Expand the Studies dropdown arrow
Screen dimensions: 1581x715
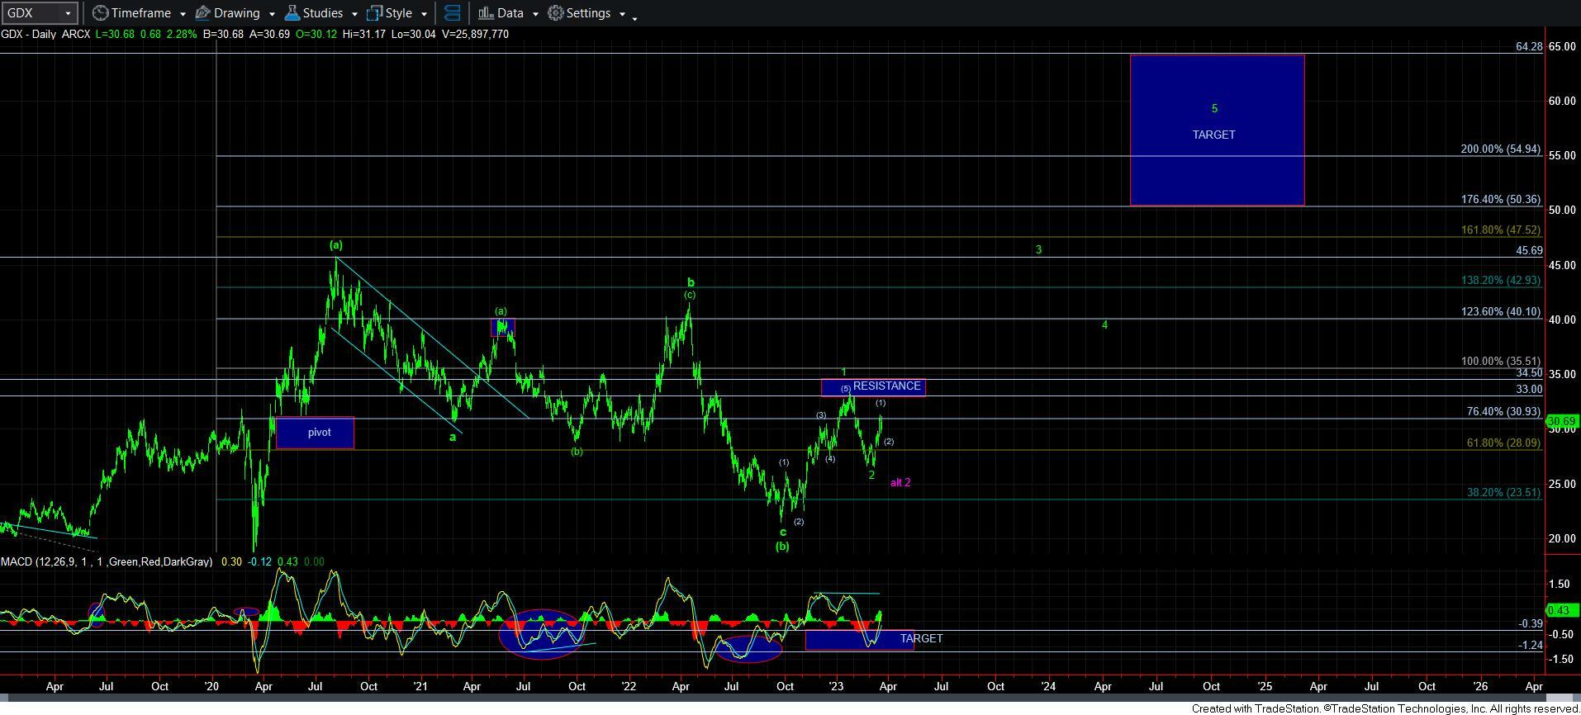point(354,14)
